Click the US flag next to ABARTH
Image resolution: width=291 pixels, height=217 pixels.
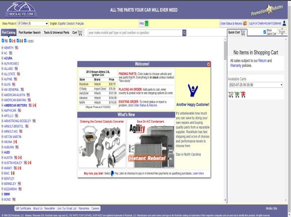16,47
